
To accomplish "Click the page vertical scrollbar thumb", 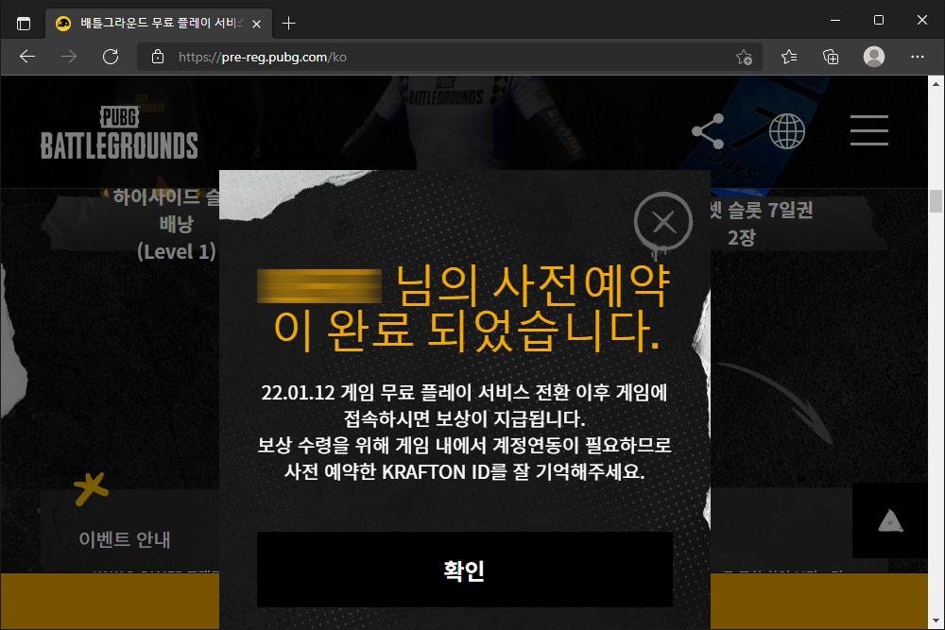I will click(x=936, y=201).
